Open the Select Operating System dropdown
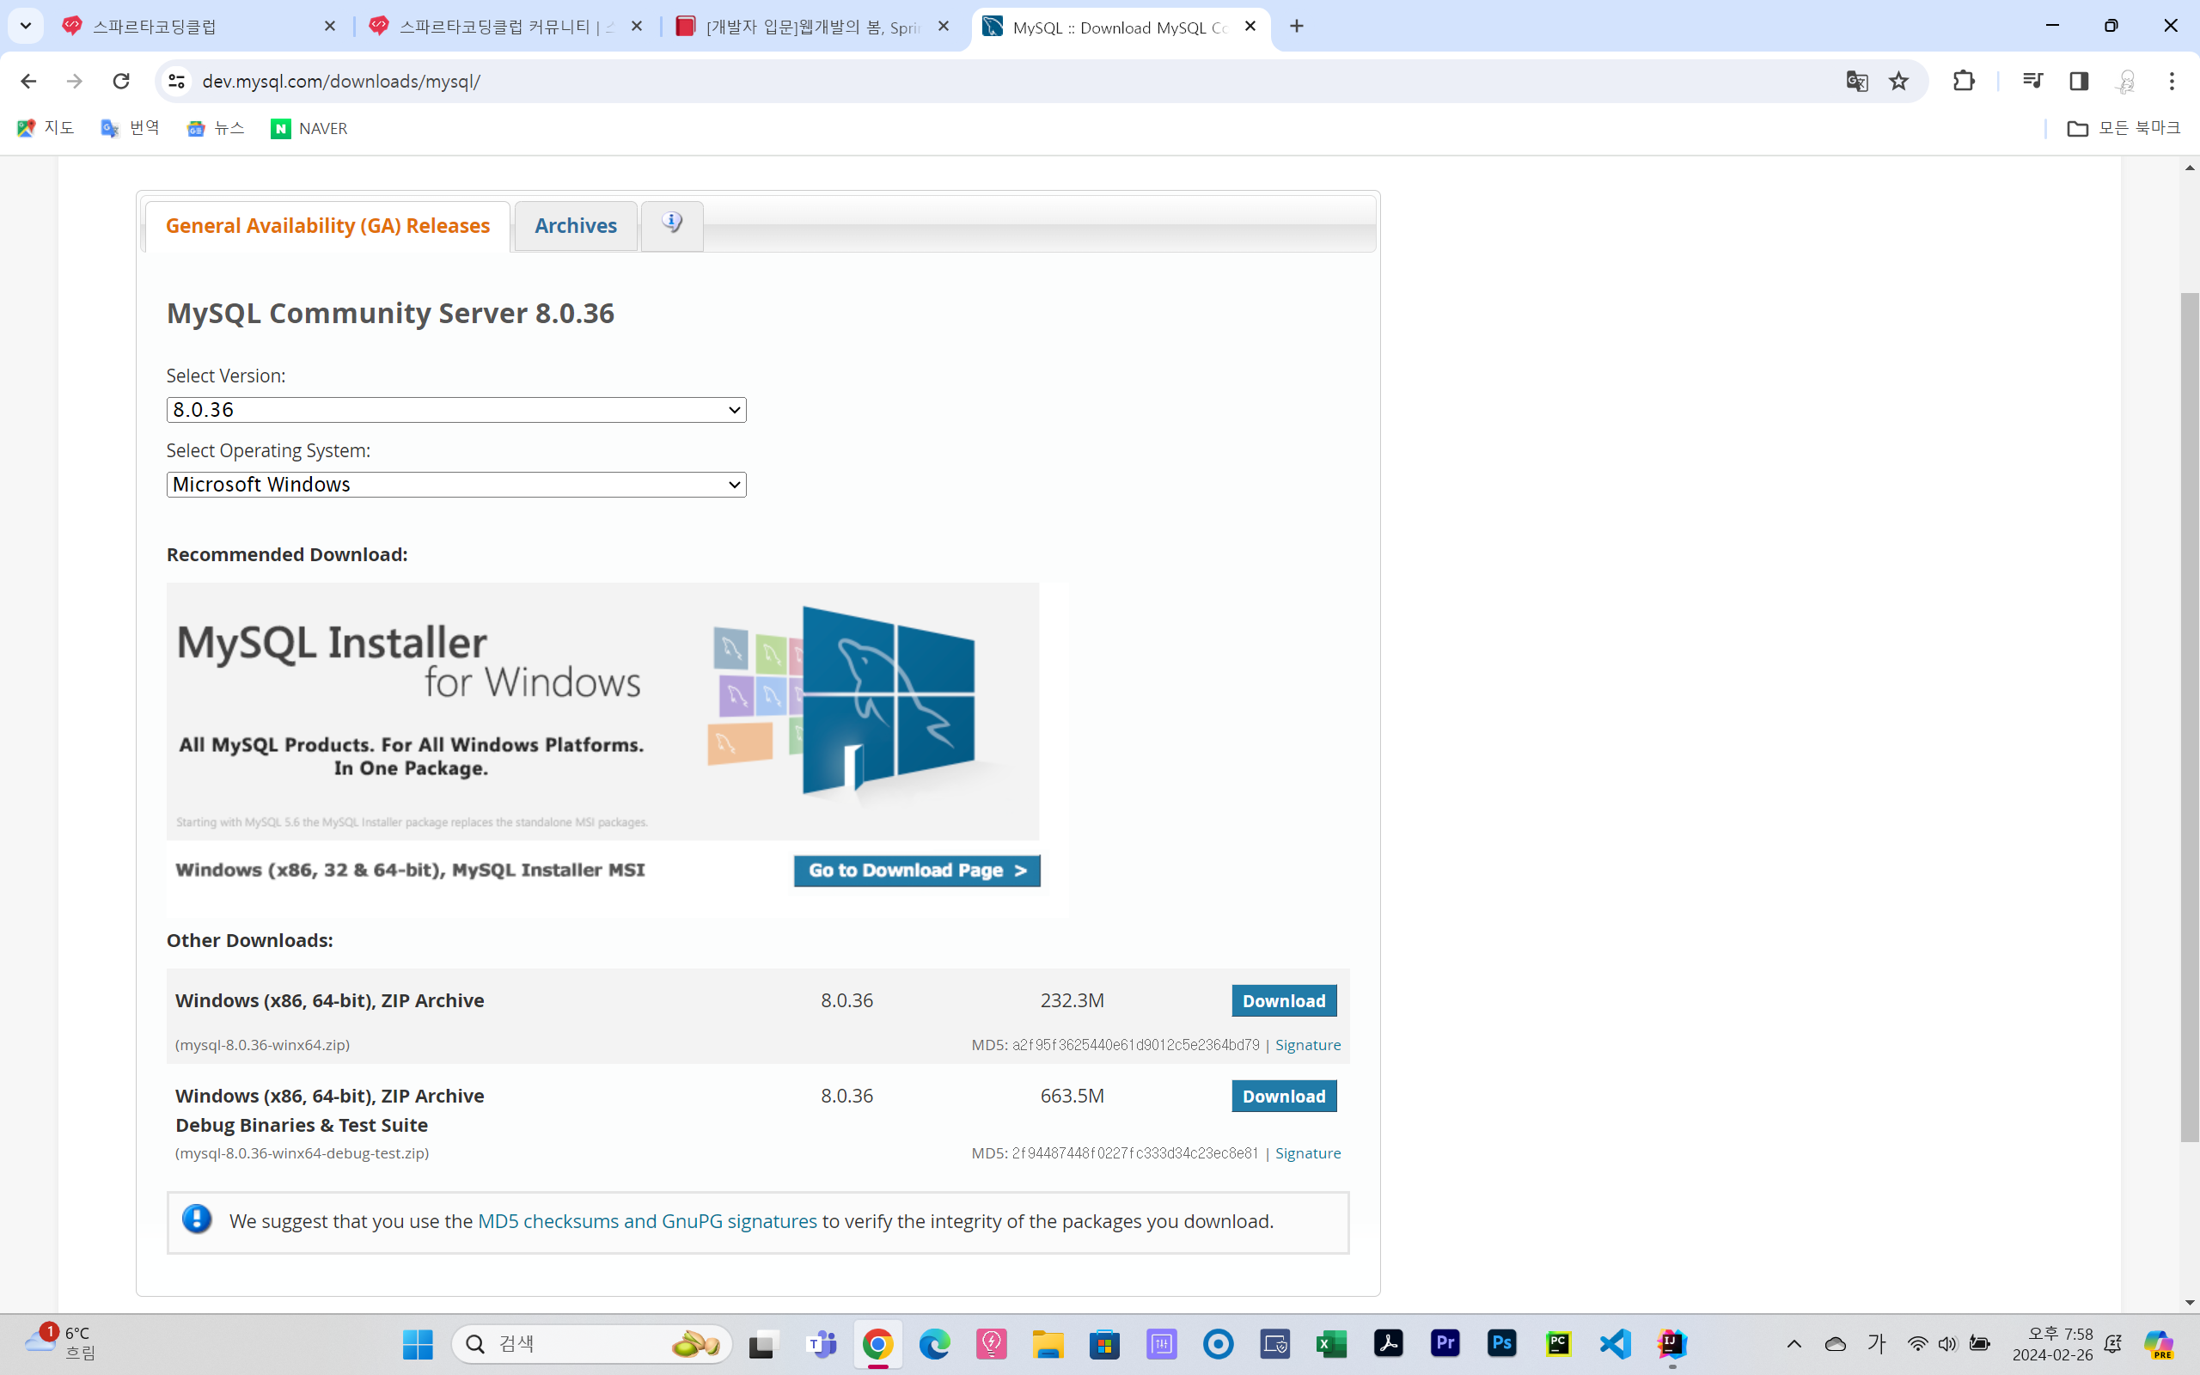The width and height of the screenshot is (2200, 1375). click(456, 484)
